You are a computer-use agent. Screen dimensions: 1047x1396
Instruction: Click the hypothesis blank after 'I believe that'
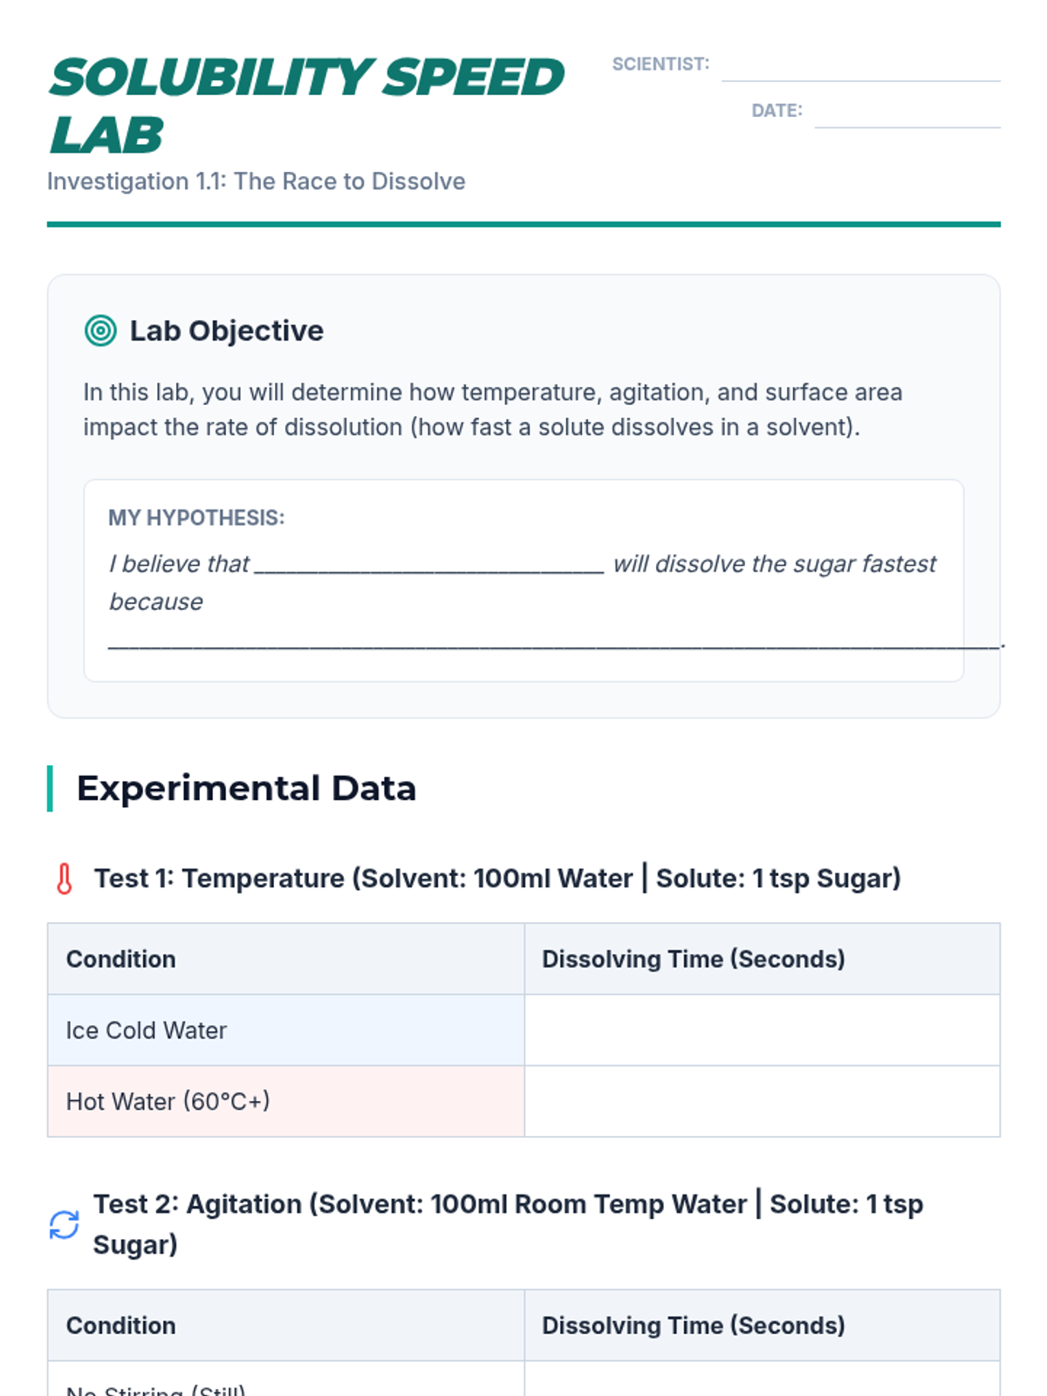428,565
